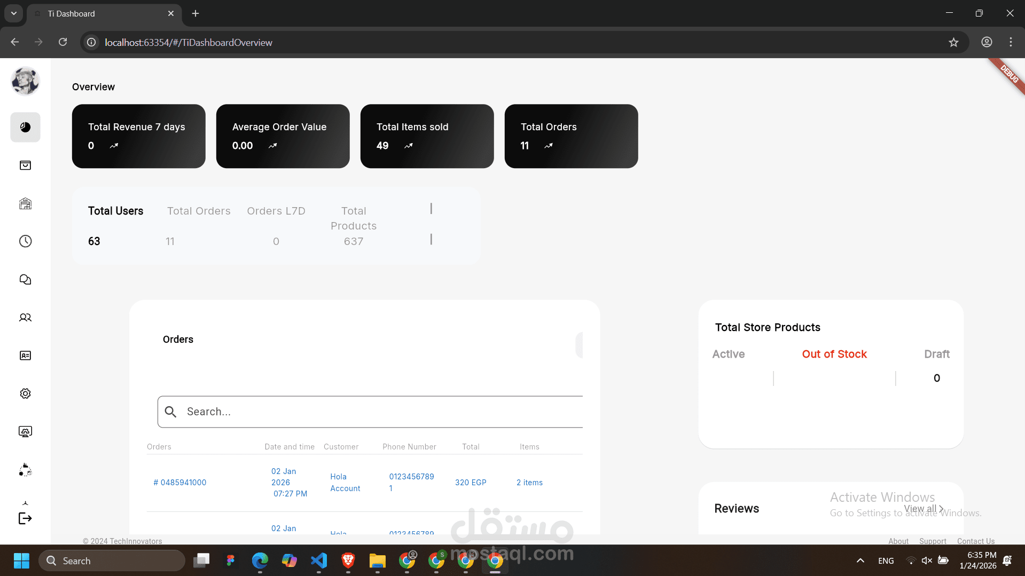Screen dimensions: 1025x576
Task: Open the Total Items sold card
Action: (427, 136)
